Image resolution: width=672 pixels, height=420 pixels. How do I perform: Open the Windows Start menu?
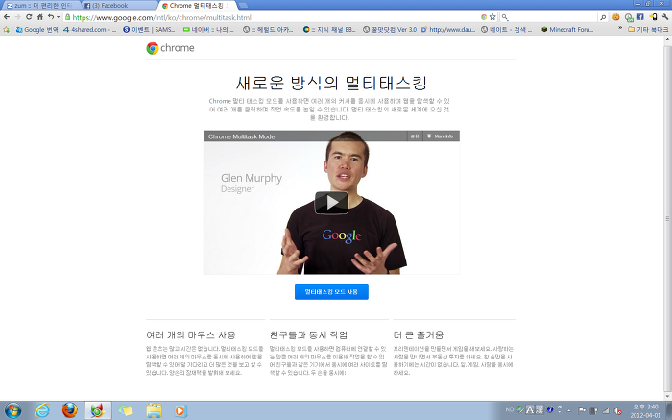click(12, 410)
